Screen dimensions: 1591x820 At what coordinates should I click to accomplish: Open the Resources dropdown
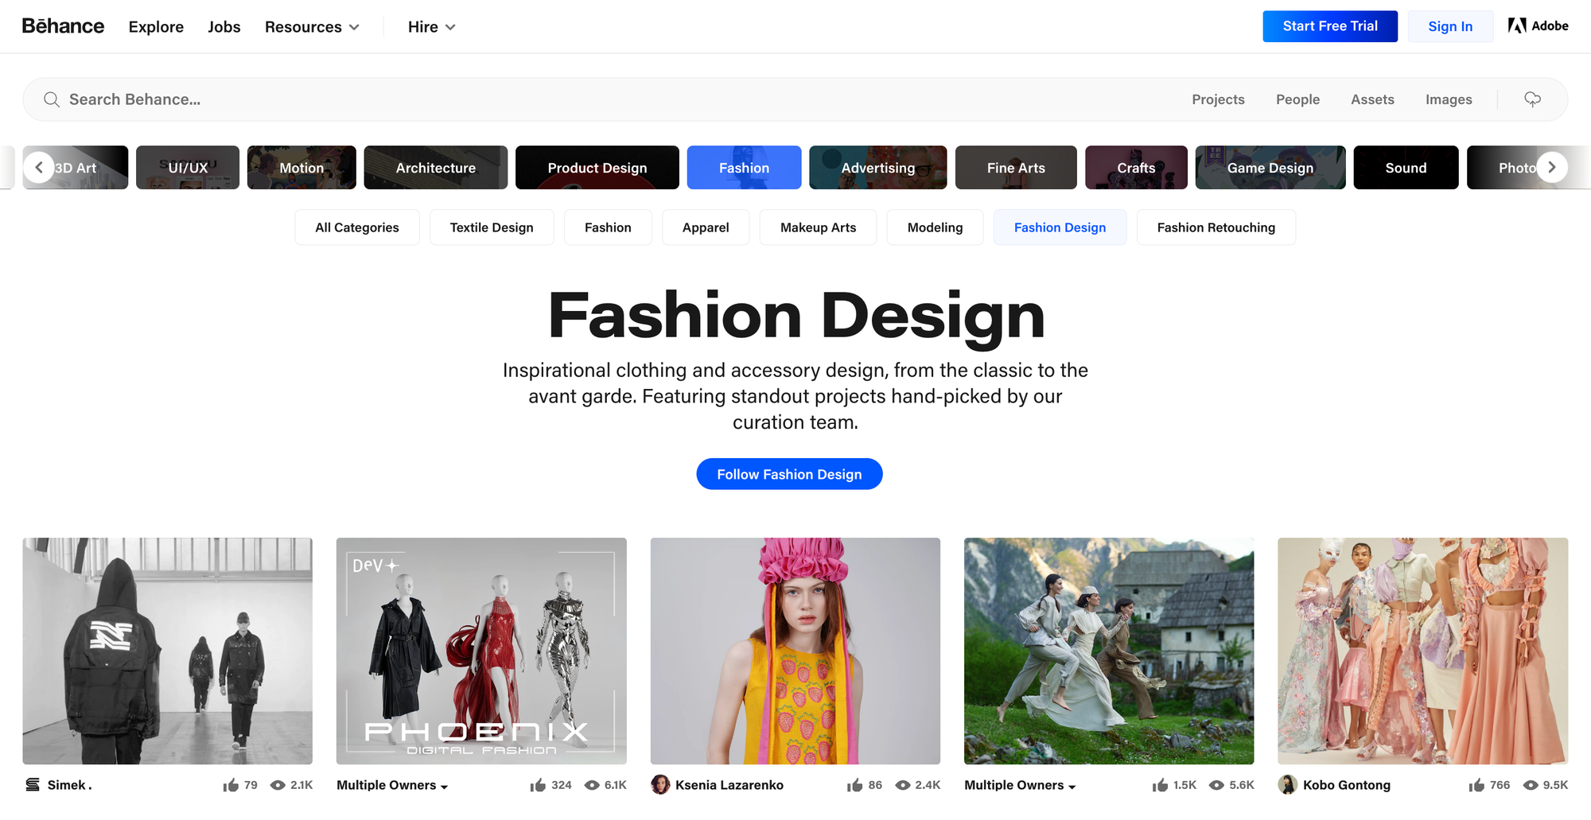[x=312, y=26]
